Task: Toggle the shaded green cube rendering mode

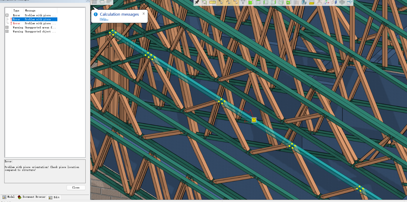Action: (x=251, y=2)
